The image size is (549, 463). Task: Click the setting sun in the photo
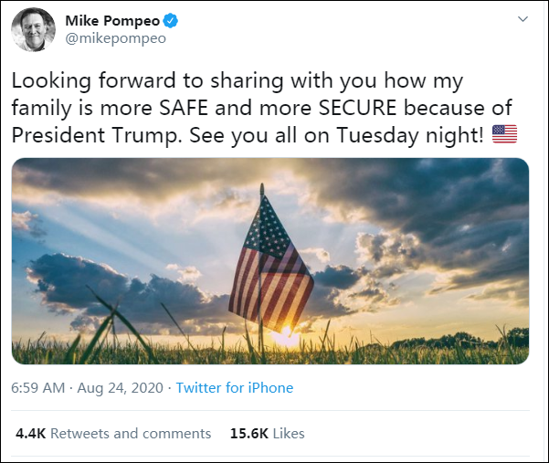pyautogui.click(x=285, y=340)
